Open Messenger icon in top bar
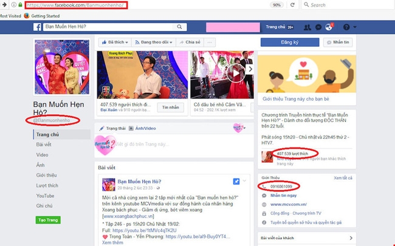Viewport: 395px width, 246px height. (318, 27)
